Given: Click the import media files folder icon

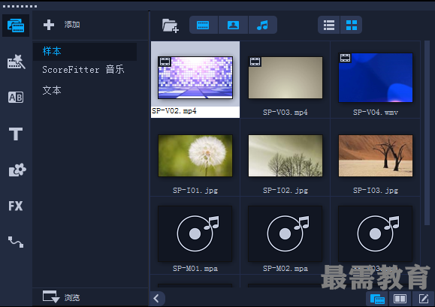Looking at the screenshot, I should pyautogui.click(x=171, y=26).
